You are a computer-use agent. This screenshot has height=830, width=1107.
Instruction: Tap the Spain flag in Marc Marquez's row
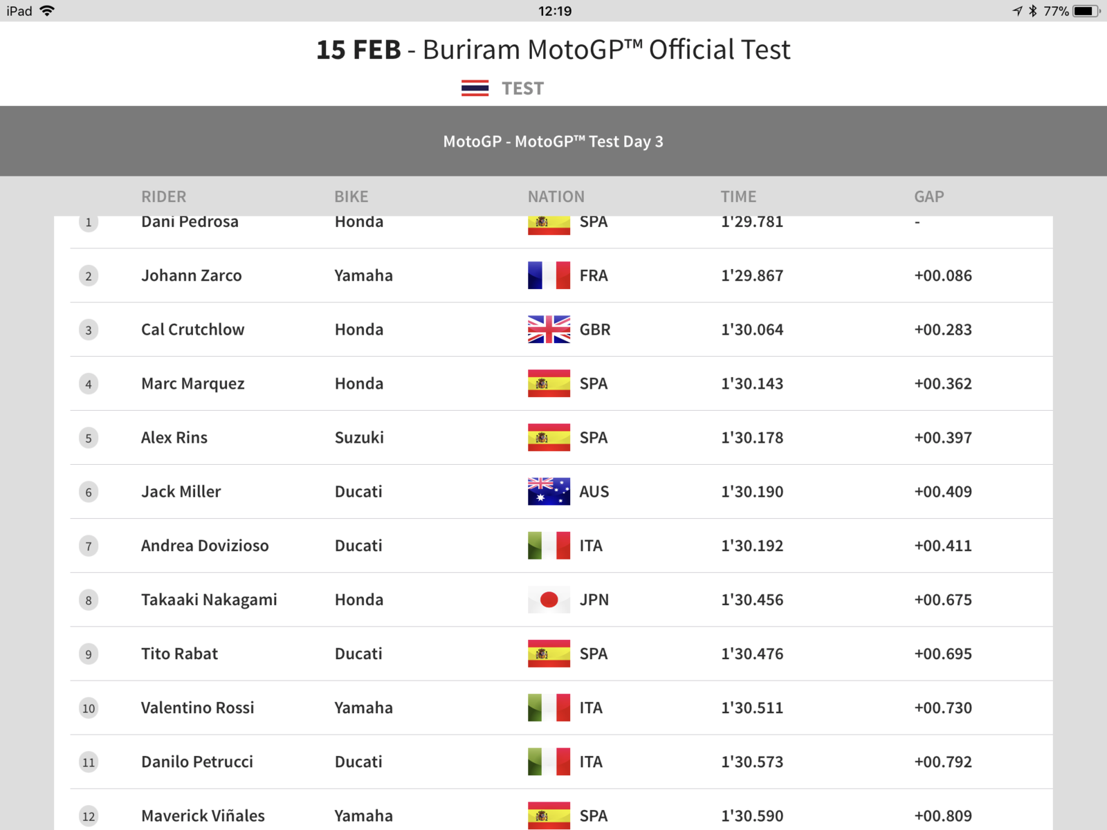pyautogui.click(x=549, y=383)
